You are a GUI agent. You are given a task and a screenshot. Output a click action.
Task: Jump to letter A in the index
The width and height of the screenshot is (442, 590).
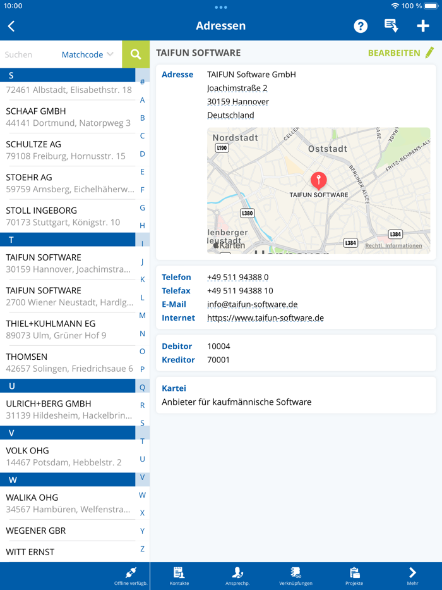[x=143, y=100]
